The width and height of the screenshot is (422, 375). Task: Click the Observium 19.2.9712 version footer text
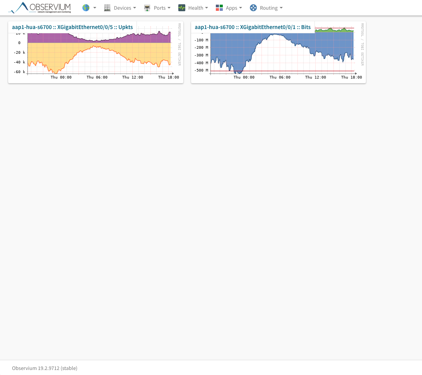pyautogui.click(x=44, y=368)
